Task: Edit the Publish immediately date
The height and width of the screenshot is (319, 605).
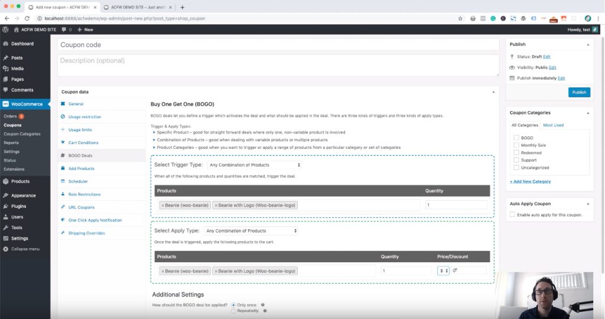Action: click(561, 78)
